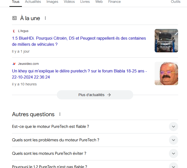Open the mustached man thumbnail
This screenshot has width=187, height=168.
(166, 73)
